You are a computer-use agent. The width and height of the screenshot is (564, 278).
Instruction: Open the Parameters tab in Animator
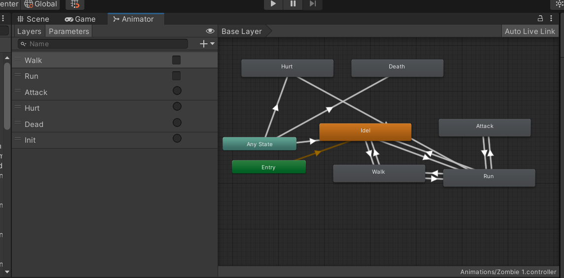pos(69,31)
